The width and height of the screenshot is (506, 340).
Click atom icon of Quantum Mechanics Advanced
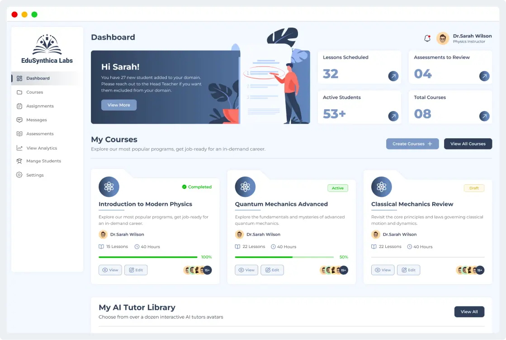point(245,187)
